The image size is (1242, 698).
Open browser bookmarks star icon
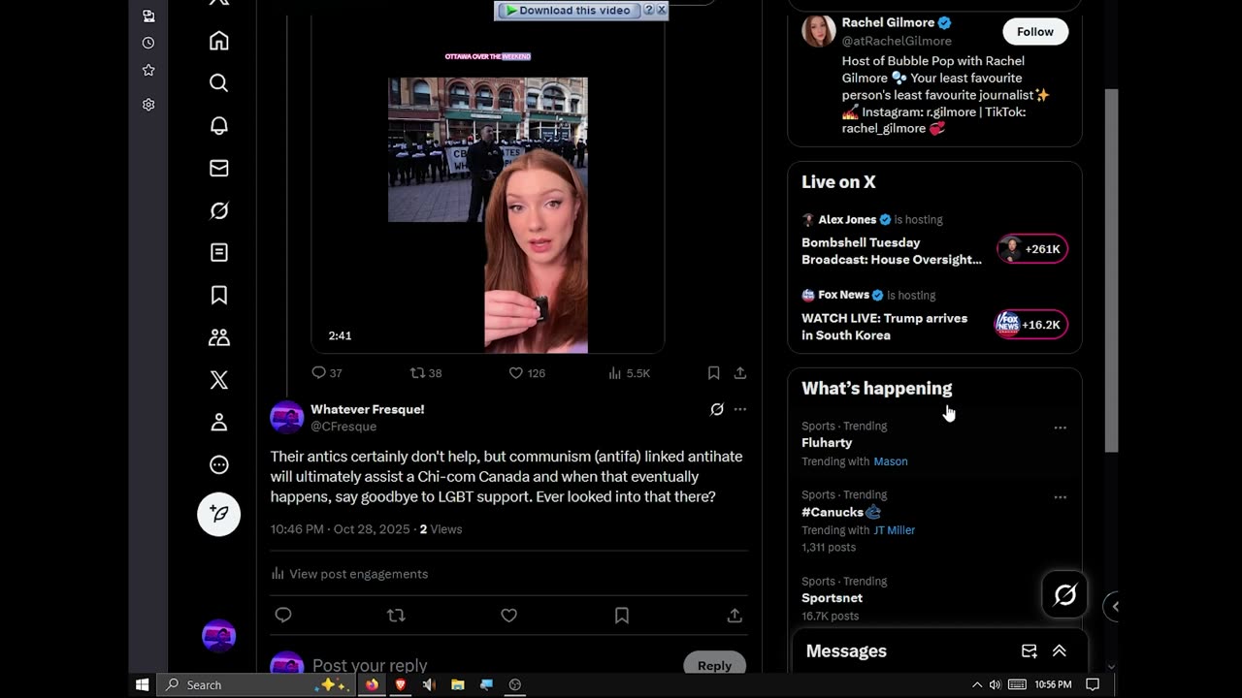(x=148, y=70)
